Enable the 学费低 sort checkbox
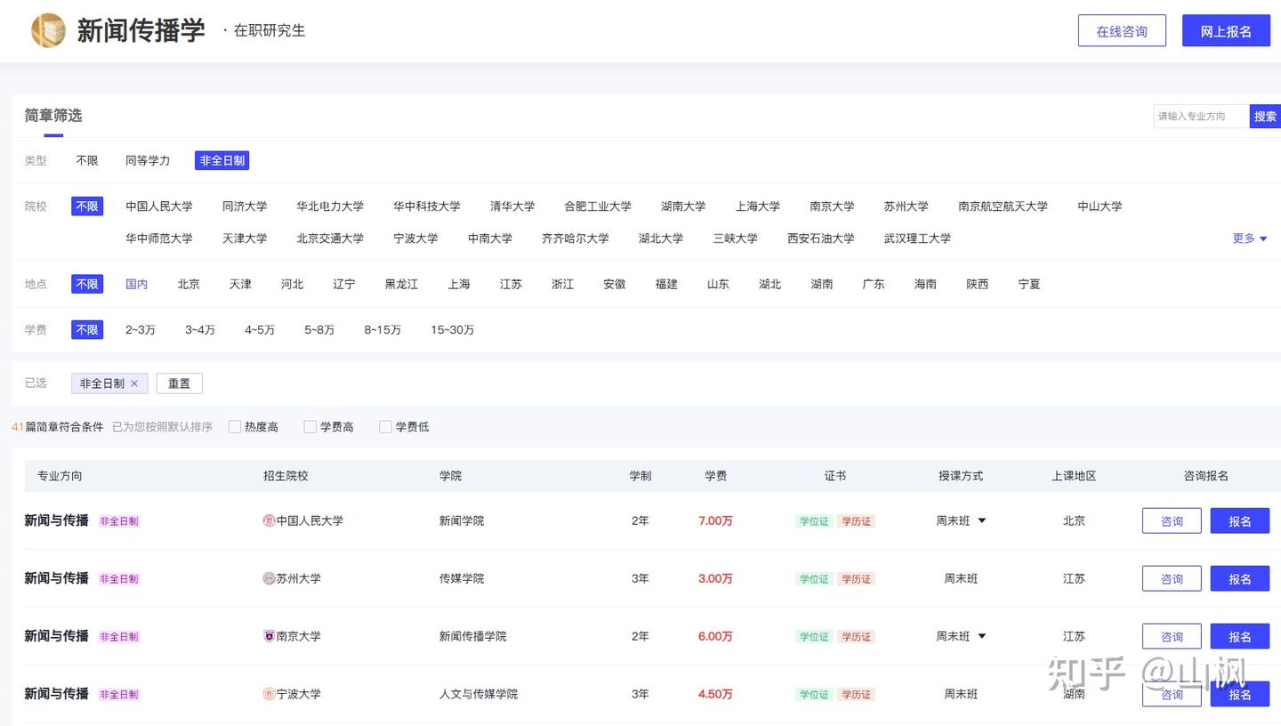1281x726 pixels. 385,427
